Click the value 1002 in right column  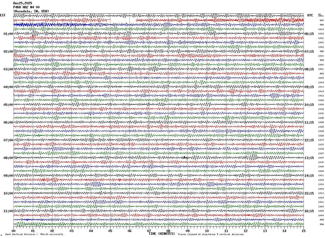[x=321, y=47]
